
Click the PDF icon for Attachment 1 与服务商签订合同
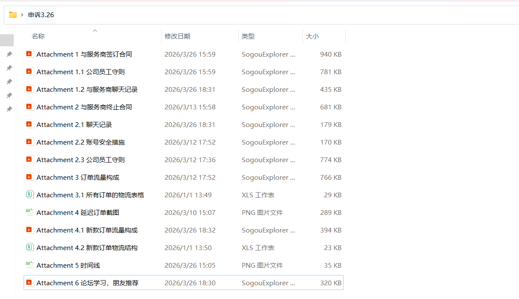pos(29,54)
